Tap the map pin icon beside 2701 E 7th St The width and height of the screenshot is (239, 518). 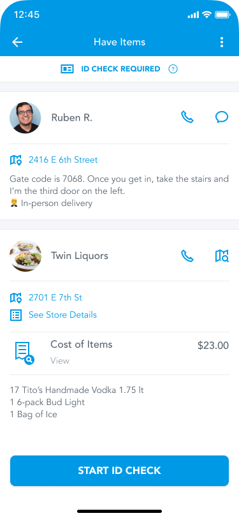tap(16, 298)
